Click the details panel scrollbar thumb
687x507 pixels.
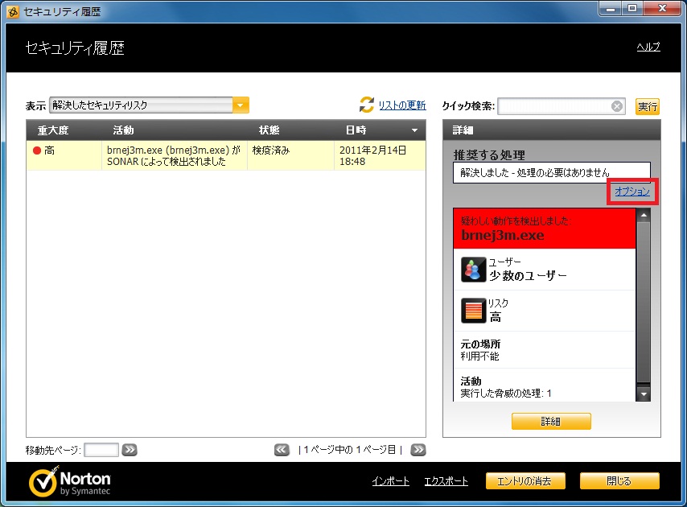point(644,303)
